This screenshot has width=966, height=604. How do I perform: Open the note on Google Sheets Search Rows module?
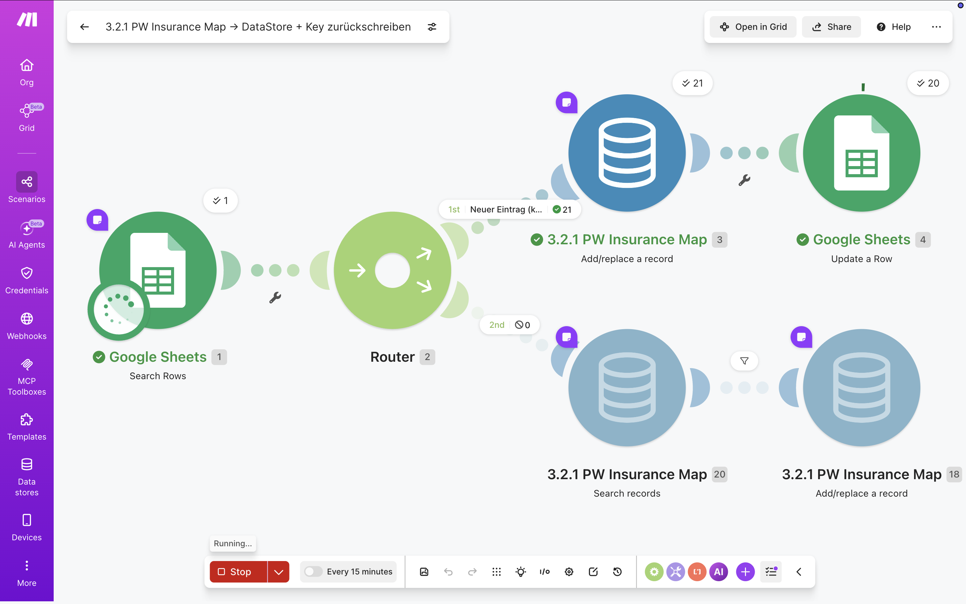click(97, 220)
